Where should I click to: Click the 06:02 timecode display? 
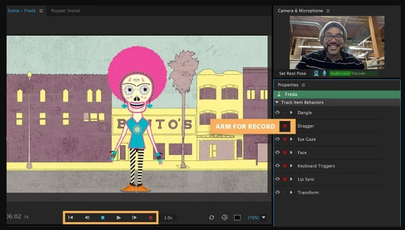pos(14,216)
